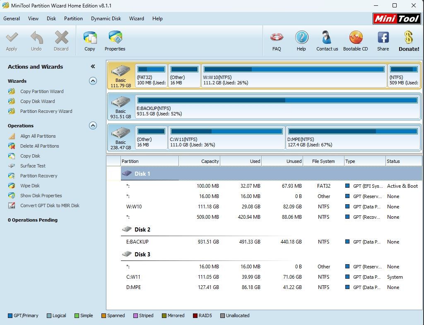Choose Copy Disk operation
This screenshot has width=424, height=325.
pos(30,156)
